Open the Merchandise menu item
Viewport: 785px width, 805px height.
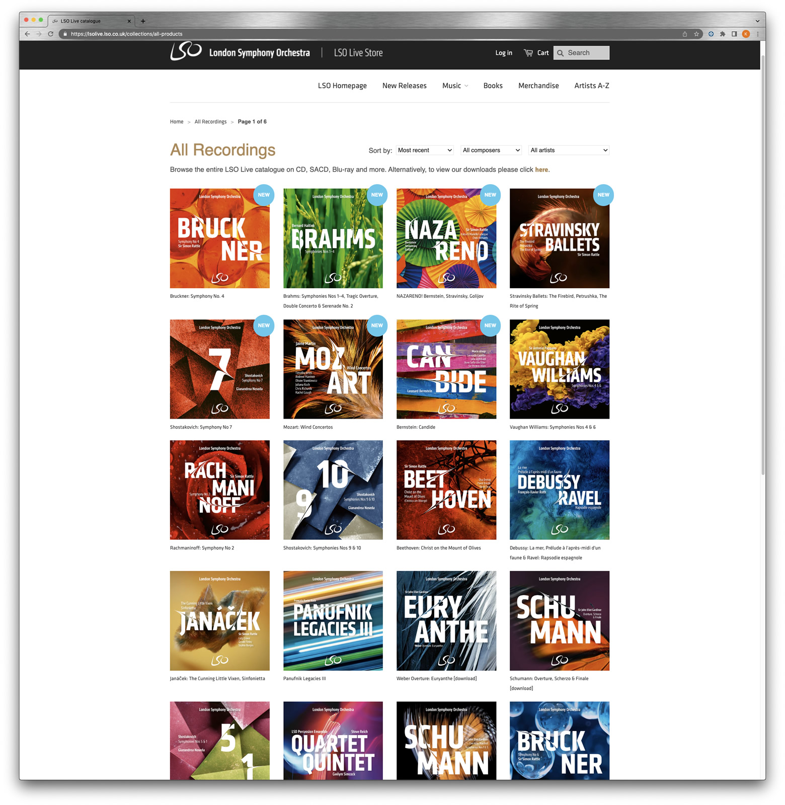coord(538,86)
